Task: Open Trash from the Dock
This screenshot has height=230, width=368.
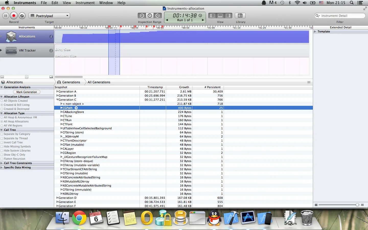Action: click(x=307, y=218)
